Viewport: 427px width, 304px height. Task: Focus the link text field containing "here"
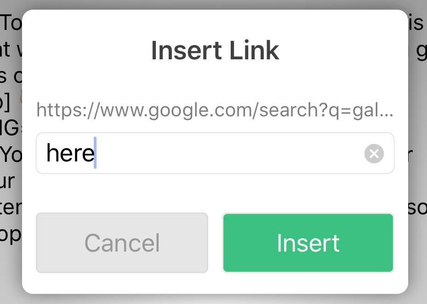[x=215, y=153]
